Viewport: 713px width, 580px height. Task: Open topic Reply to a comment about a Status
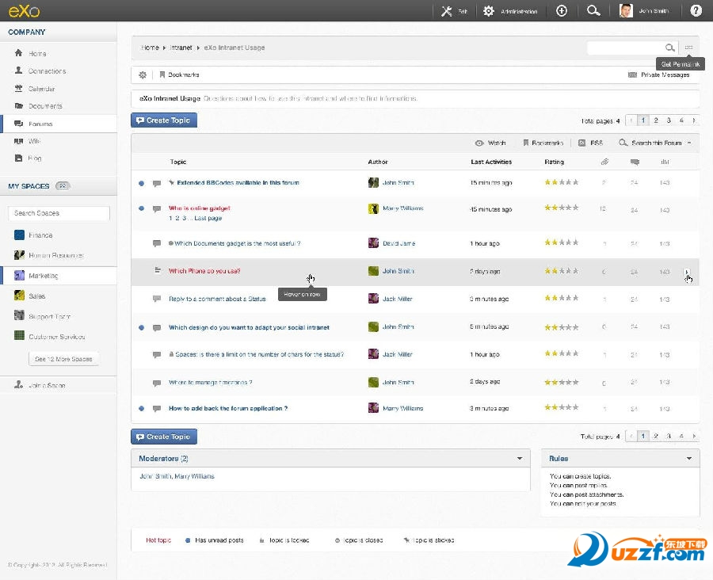[x=217, y=299]
